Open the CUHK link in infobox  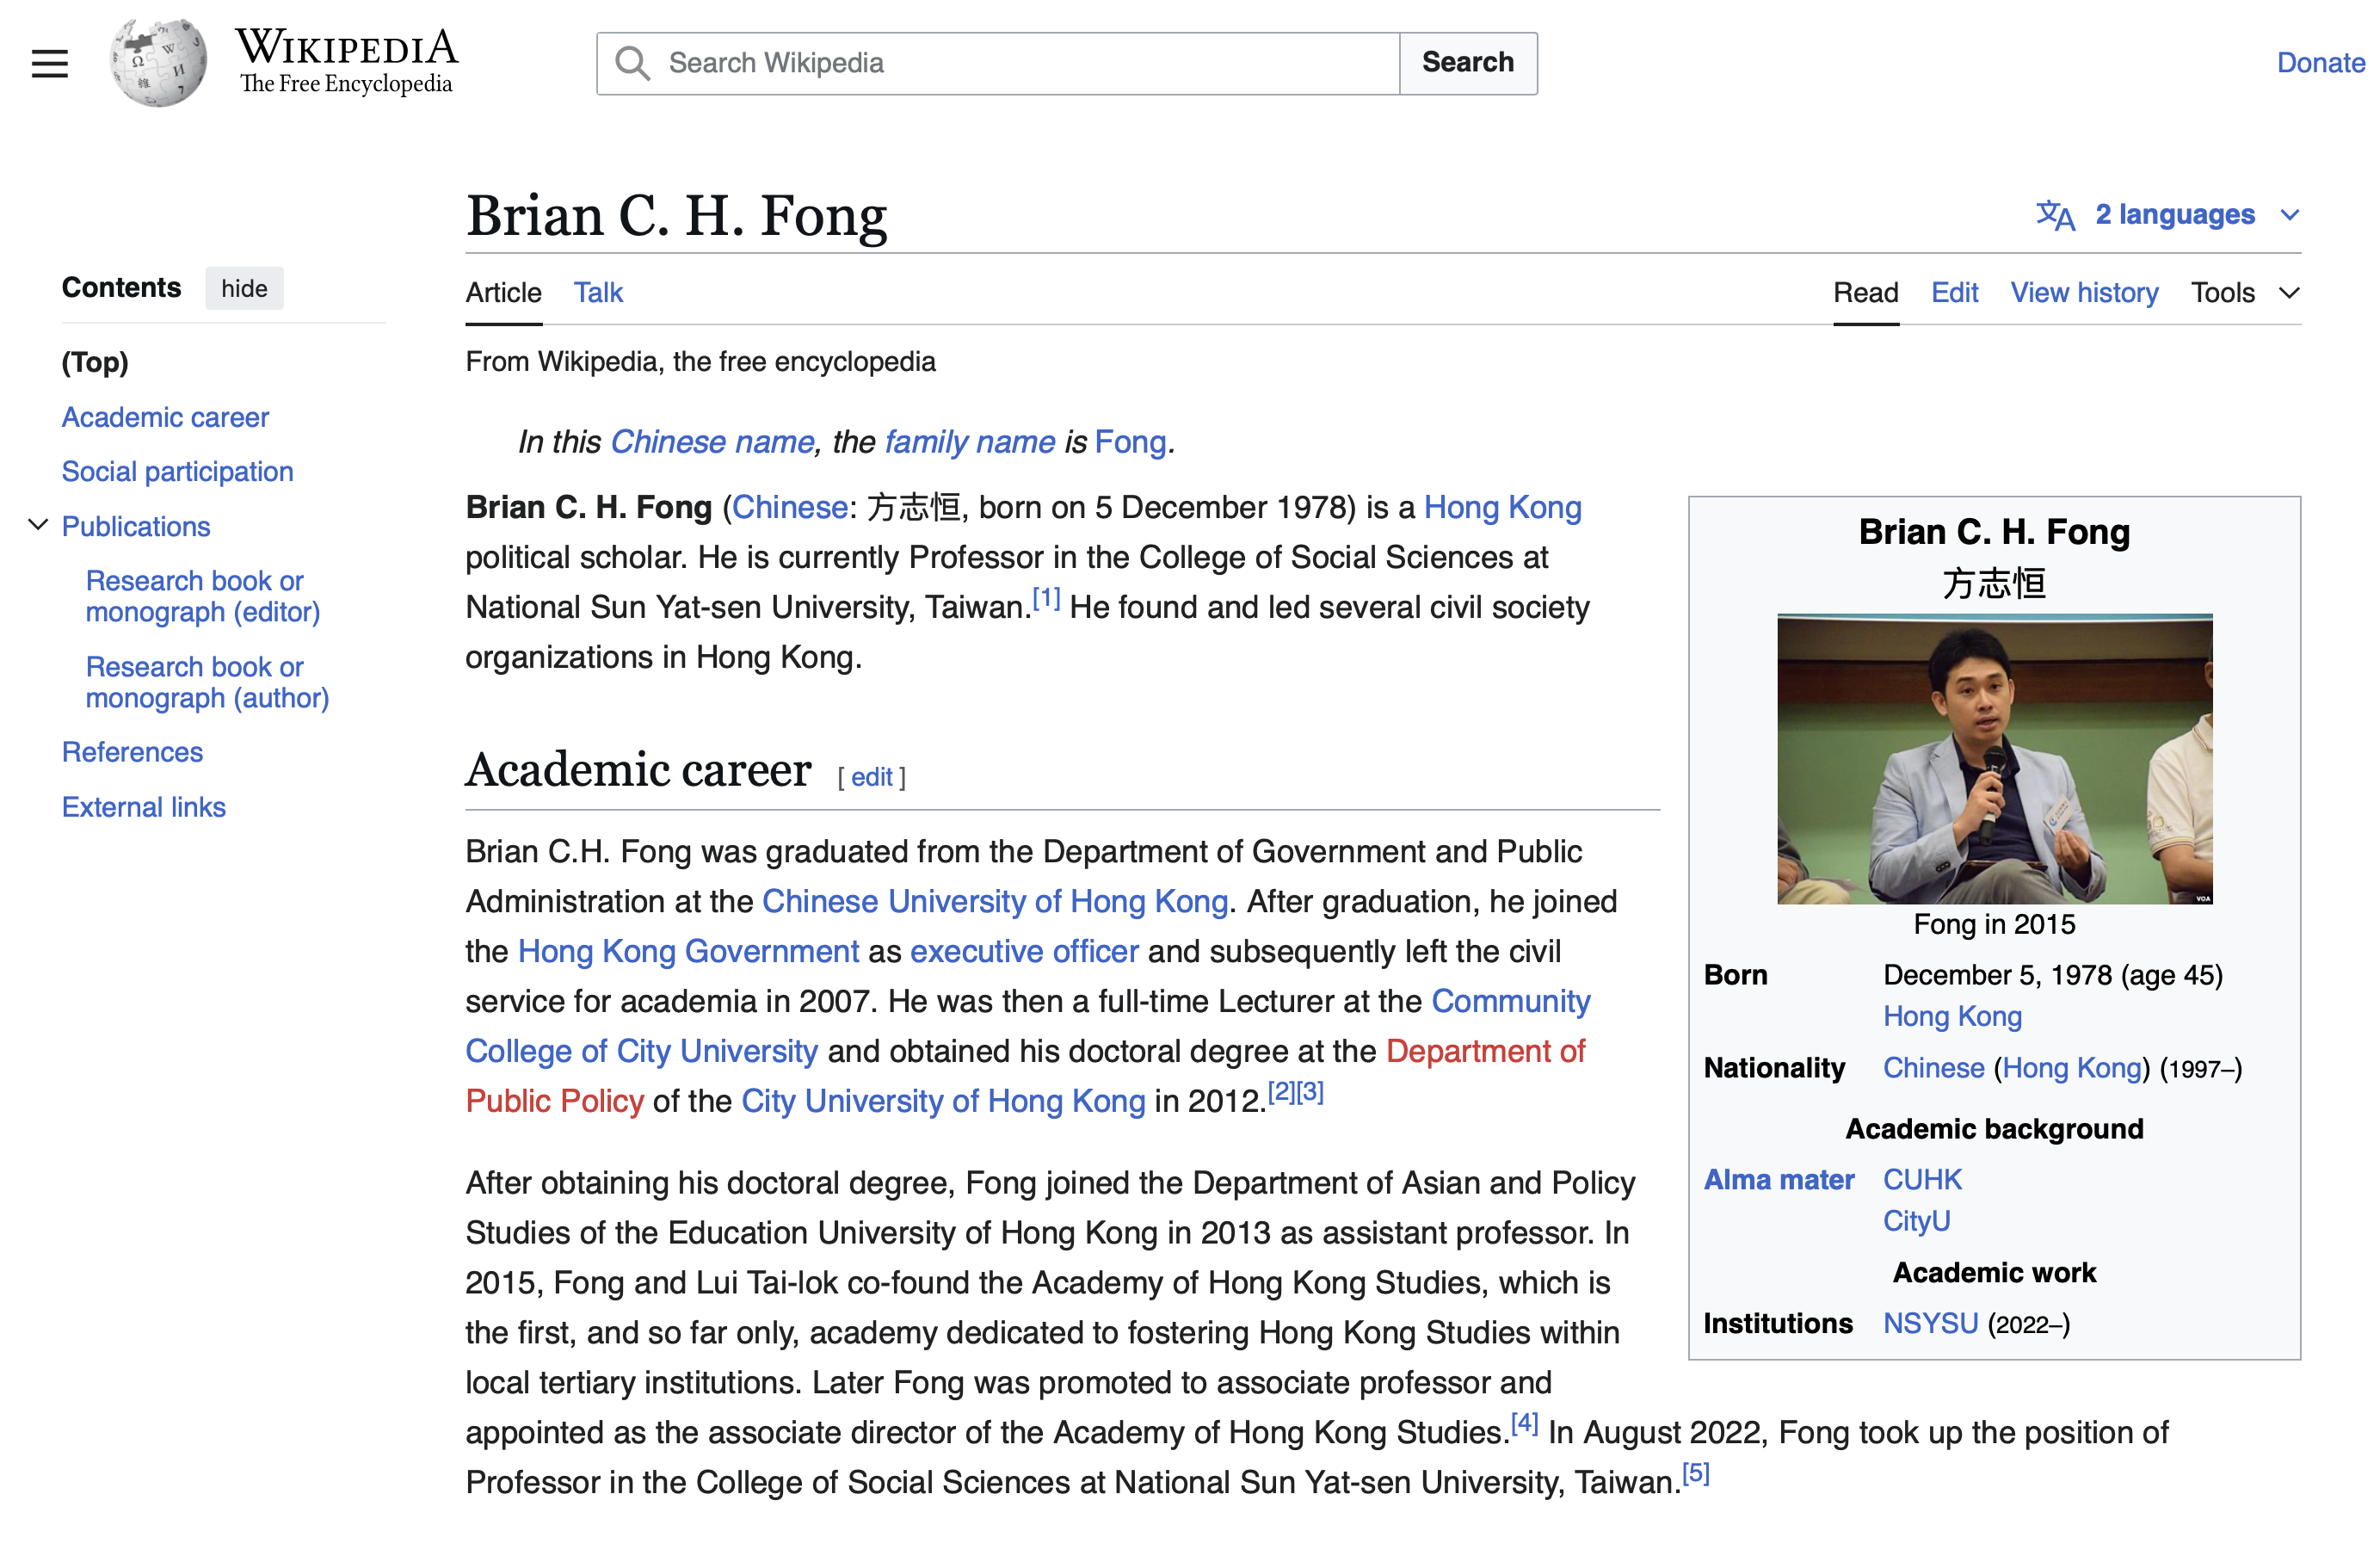[1921, 1181]
